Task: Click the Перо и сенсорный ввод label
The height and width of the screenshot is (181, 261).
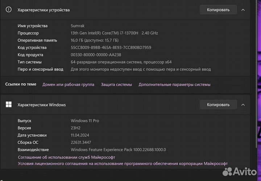Action: (41, 69)
